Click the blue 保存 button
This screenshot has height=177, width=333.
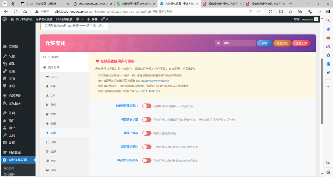(x=264, y=43)
